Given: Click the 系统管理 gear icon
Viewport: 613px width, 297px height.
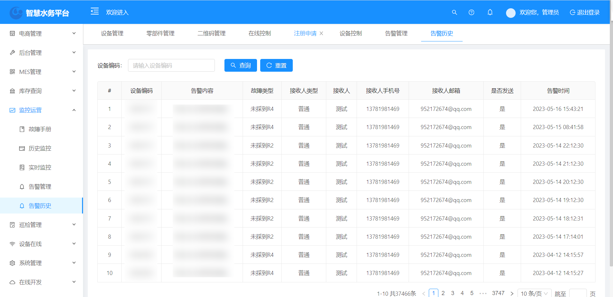Looking at the screenshot, I should 12,263.
